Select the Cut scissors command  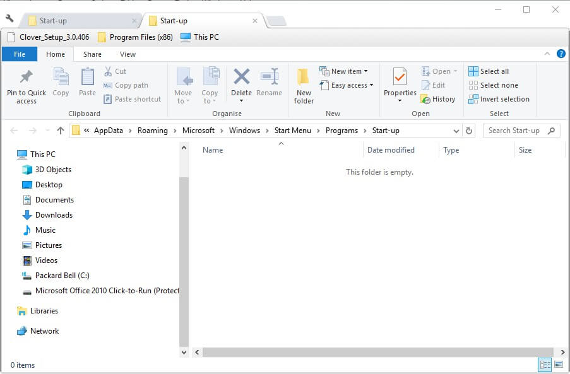pos(115,71)
